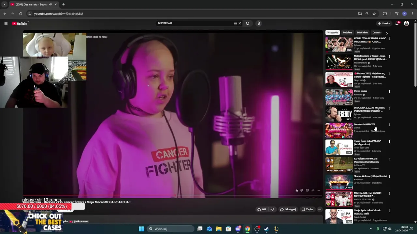417x234 pixels.
Task: Open the zoom indicator in address bar
Action: click(367, 14)
